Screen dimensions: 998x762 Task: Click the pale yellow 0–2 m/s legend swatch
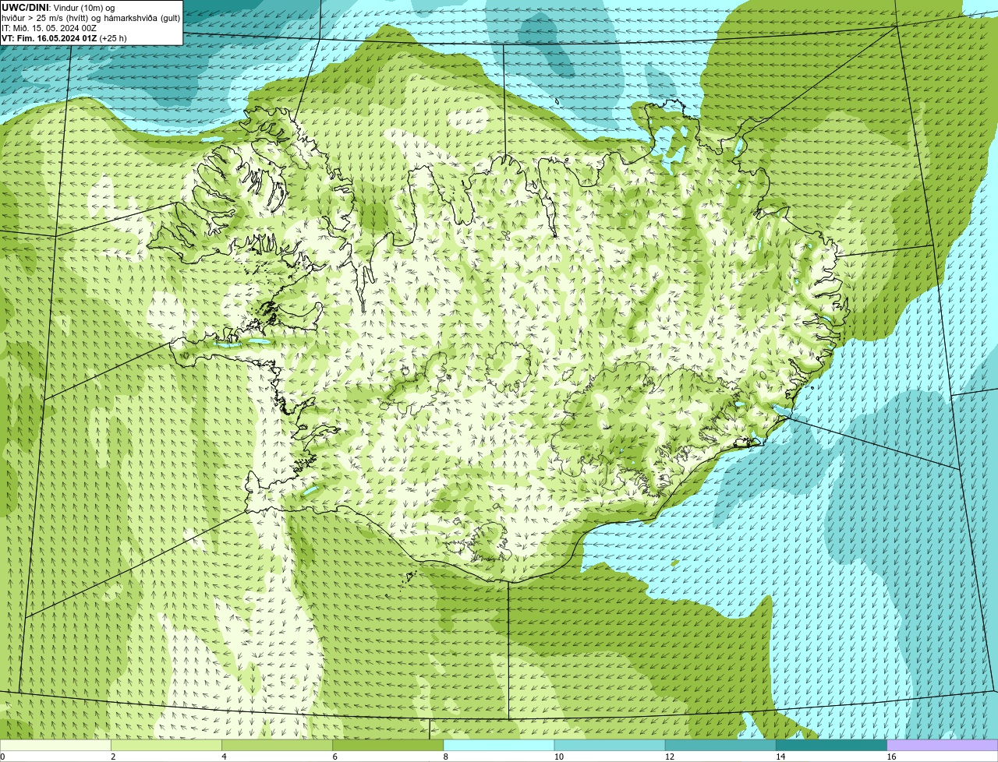tap(55, 745)
